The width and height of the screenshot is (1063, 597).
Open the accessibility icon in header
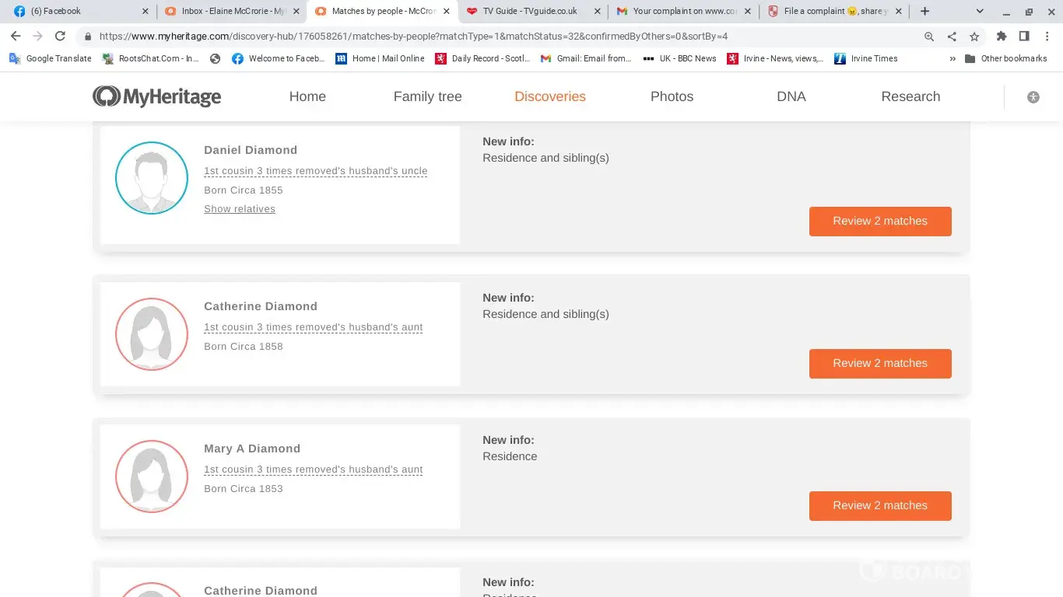click(x=1033, y=97)
